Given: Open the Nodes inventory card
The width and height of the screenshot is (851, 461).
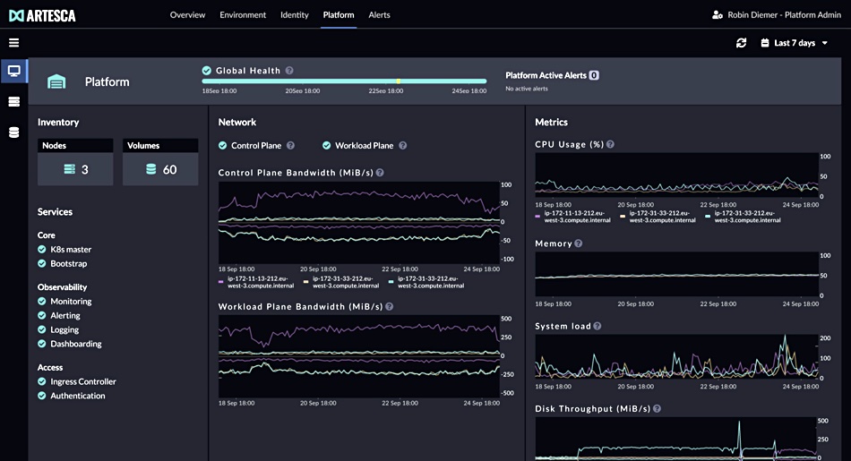Looking at the screenshot, I should (75, 162).
